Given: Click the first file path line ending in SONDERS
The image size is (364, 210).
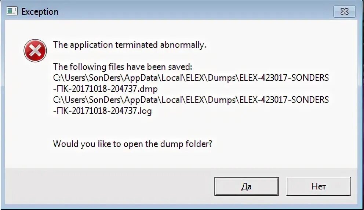Looking at the screenshot, I should (x=191, y=78).
